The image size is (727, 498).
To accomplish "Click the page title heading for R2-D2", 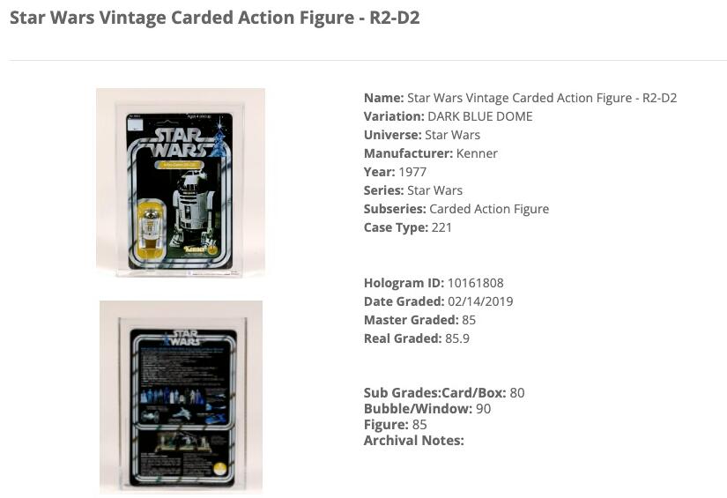I will (x=214, y=18).
